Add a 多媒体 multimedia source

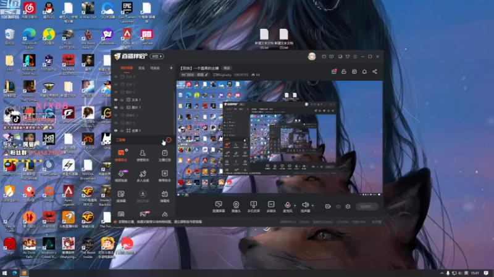(271, 207)
